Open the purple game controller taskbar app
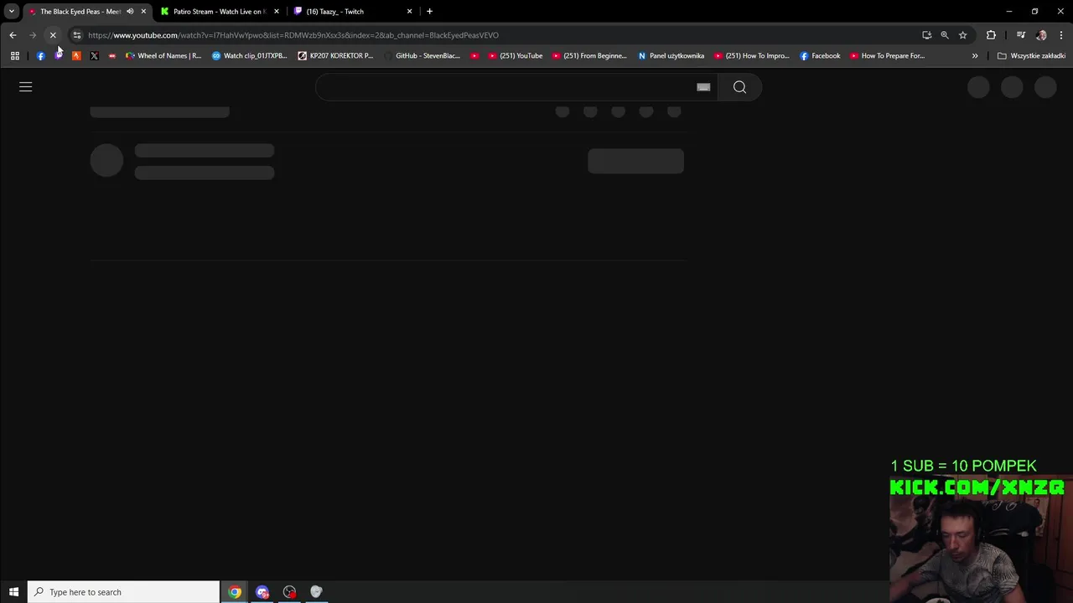 pos(262,592)
